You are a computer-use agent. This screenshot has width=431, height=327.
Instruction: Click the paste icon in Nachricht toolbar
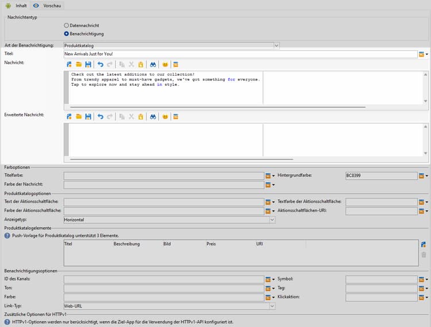click(141, 64)
